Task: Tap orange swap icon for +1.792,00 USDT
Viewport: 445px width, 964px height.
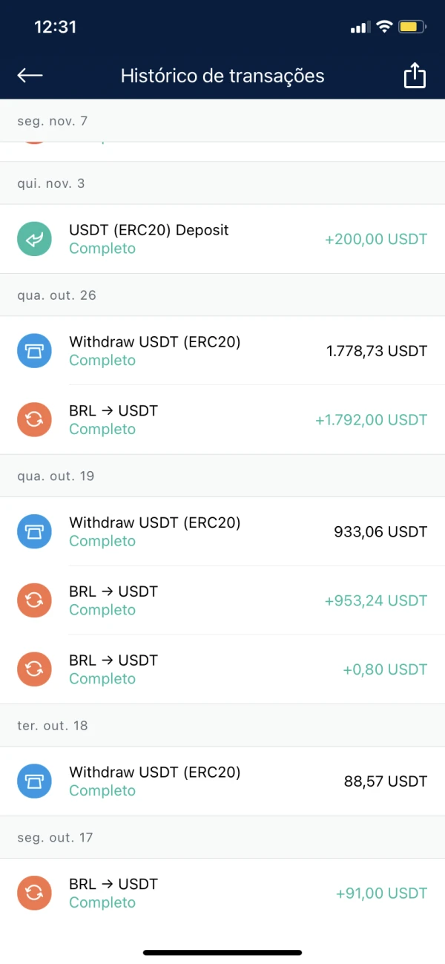Action: [x=34, y=420]
